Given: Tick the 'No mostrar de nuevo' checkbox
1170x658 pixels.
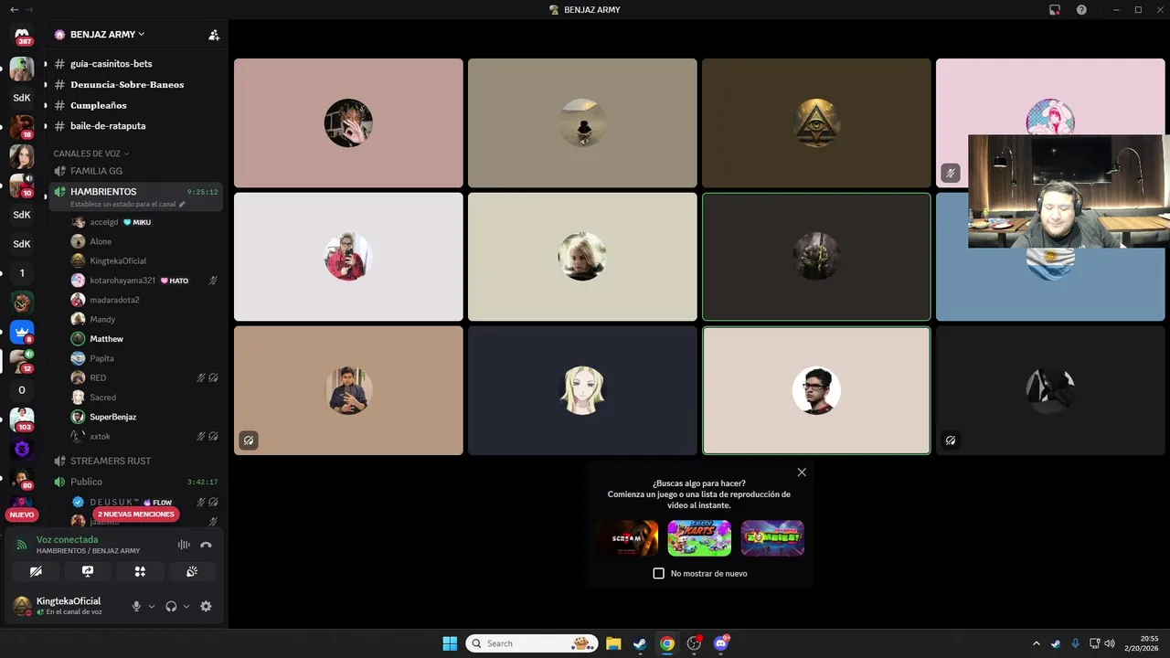Looking at the screenshot, I should tap(658, 573).
